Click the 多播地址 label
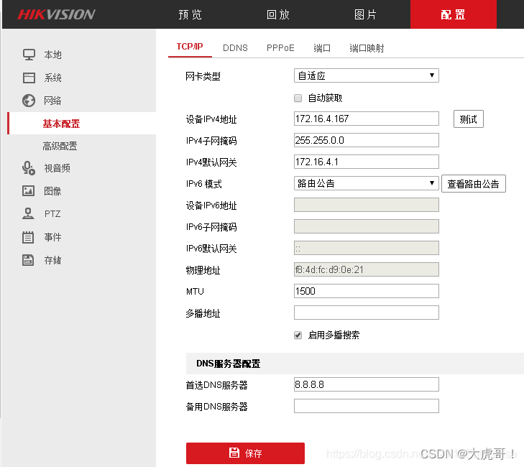Screen dimensions: 524x467 (x=203, y=313)
